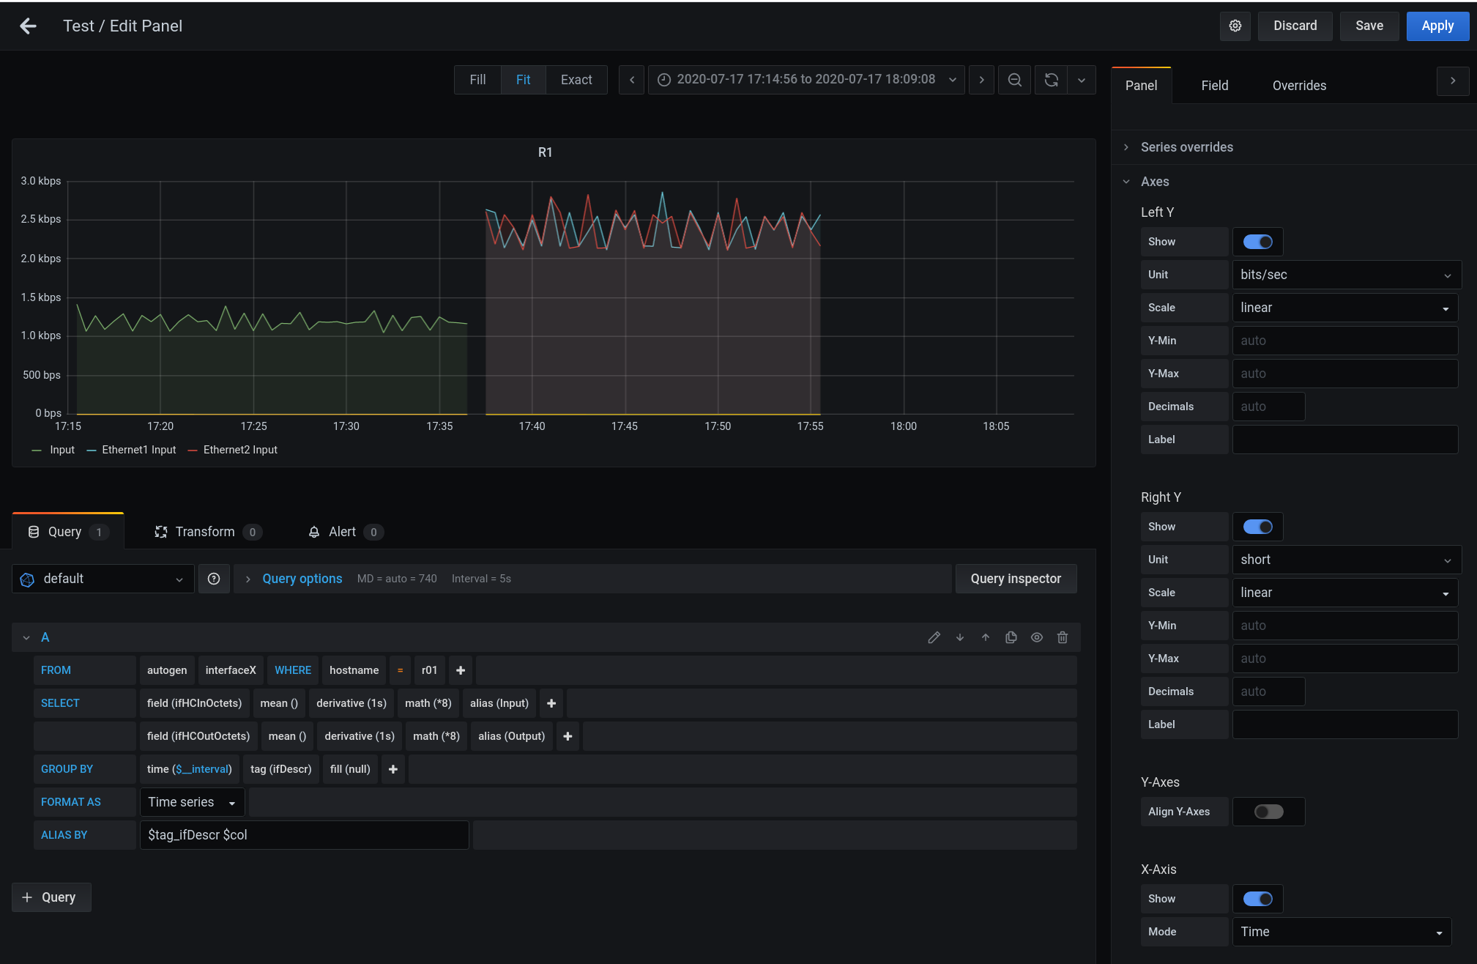The height and width of the screenshot is (964, 1477).
Task: Open the Left Y Unit dropdown
Action: pos(1345,274)
